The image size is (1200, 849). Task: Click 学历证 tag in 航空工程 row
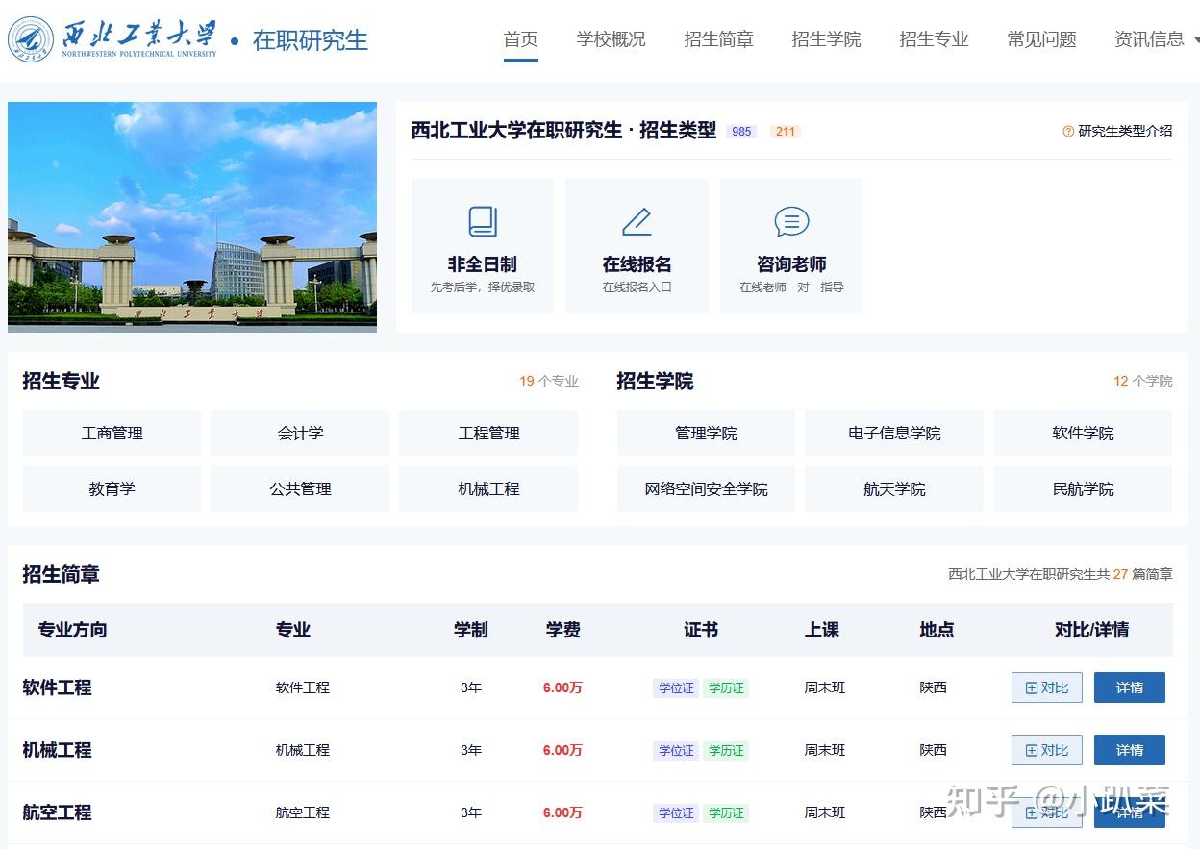(726, 813)
